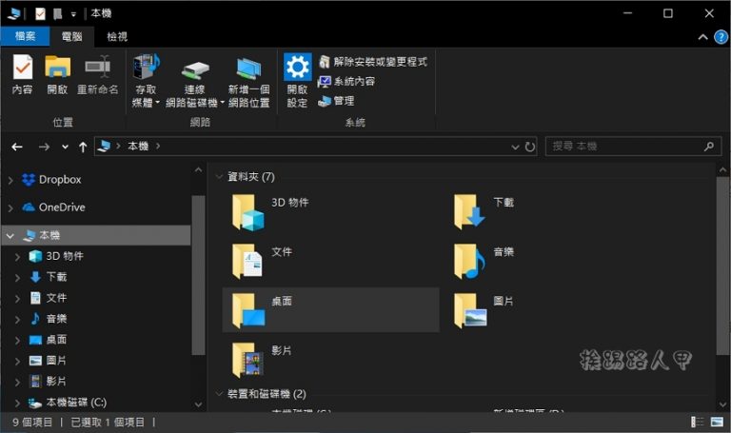Switch to details view in status bar
The width and height of the screenshot is (731, 433).
698,422
